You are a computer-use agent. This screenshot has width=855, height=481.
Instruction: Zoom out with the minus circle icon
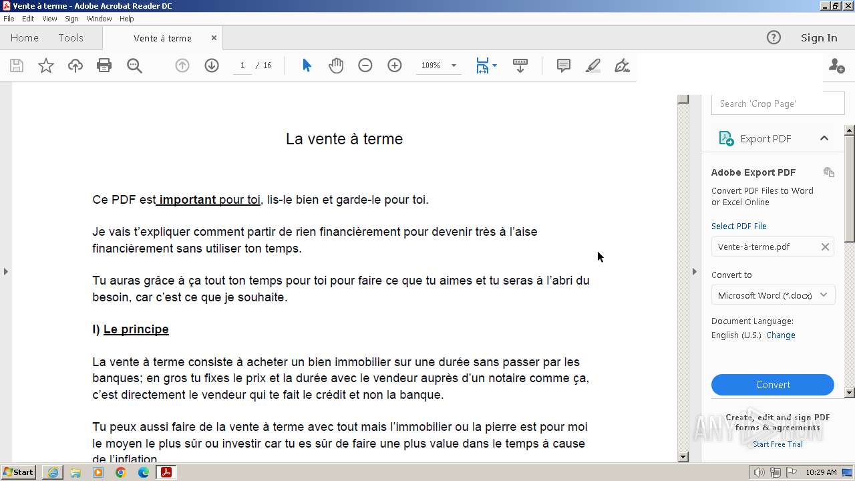365,65
